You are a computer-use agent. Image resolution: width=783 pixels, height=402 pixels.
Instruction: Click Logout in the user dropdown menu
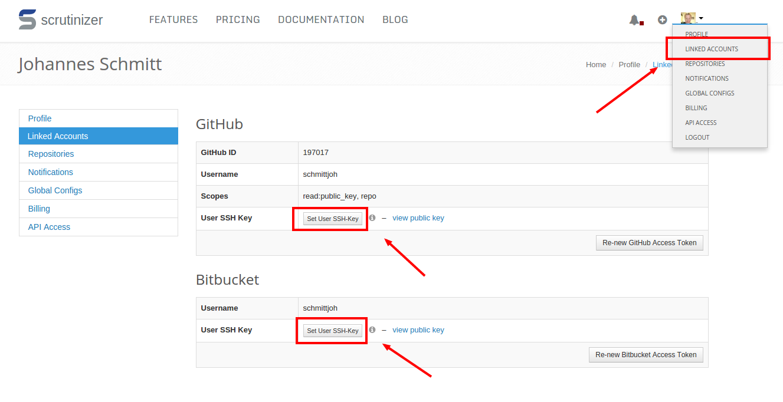pyautogui.click(x=720, y=137)
